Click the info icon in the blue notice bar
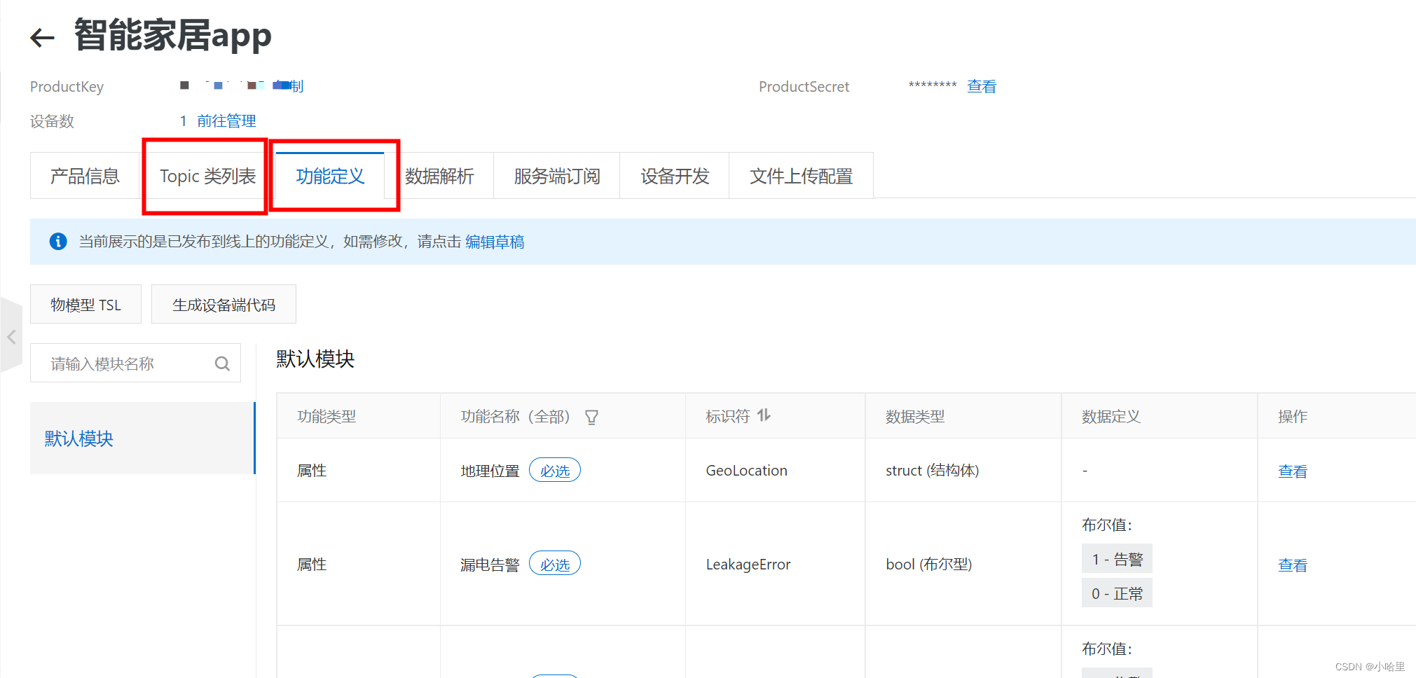The image size is (1416, 678). [x=58, y=242]
